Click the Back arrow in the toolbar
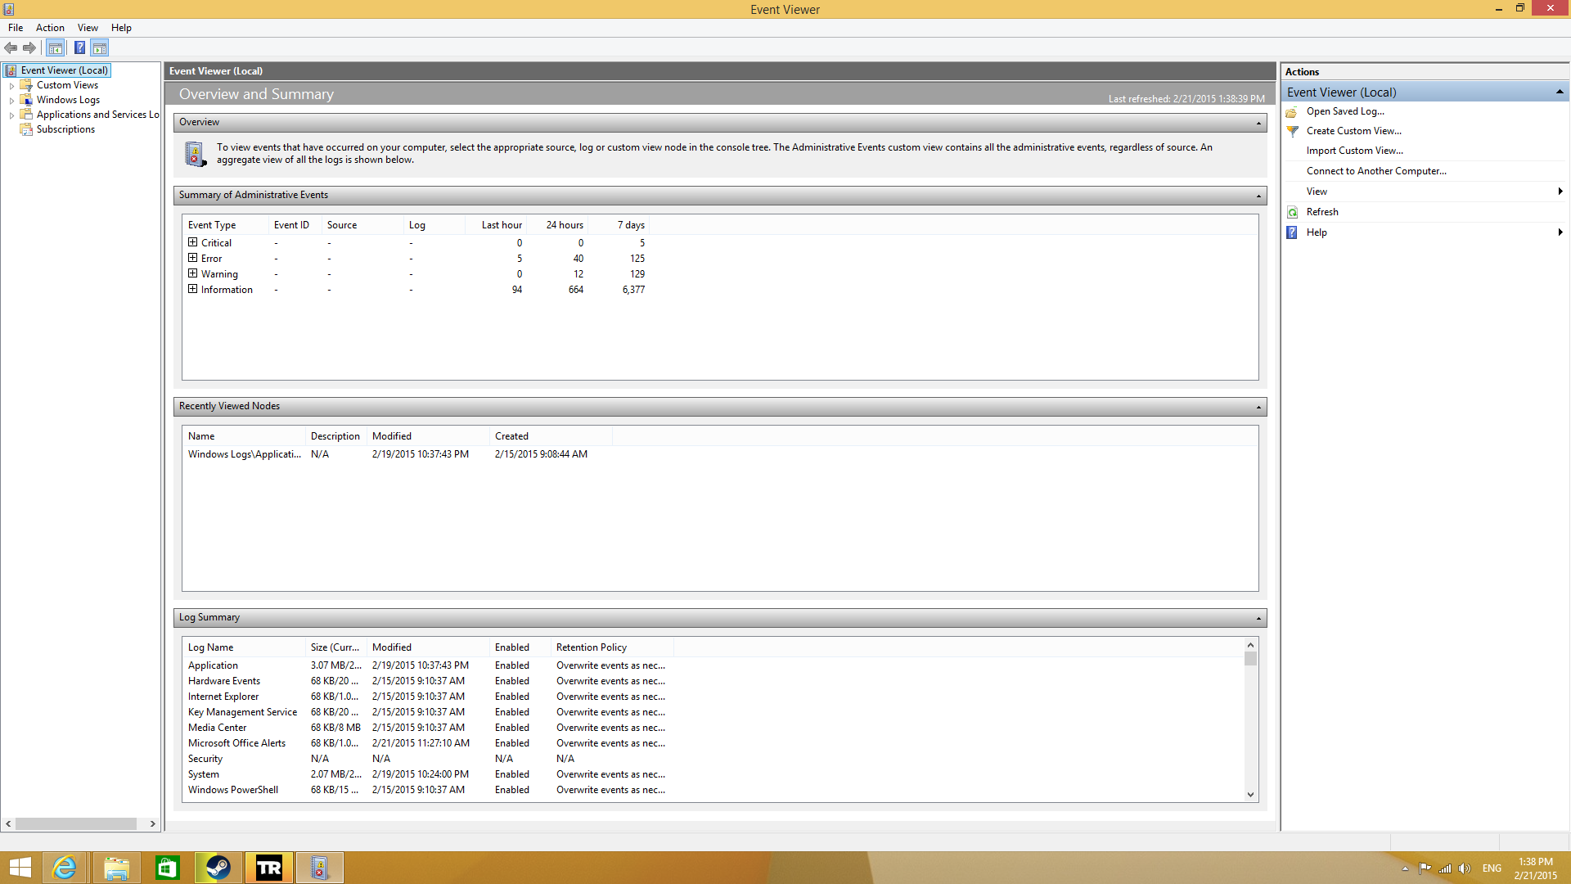Image resolution: width=1571 pixels, height=884 pixels. click(x=11, y=48)
